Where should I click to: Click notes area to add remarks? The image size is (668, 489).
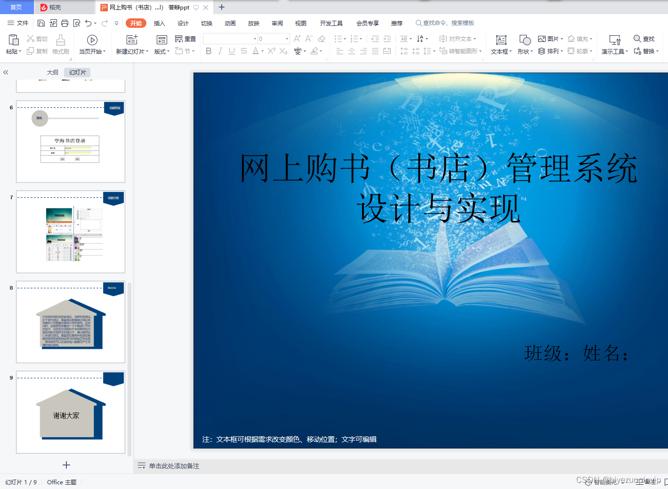(x=174, y=466)
